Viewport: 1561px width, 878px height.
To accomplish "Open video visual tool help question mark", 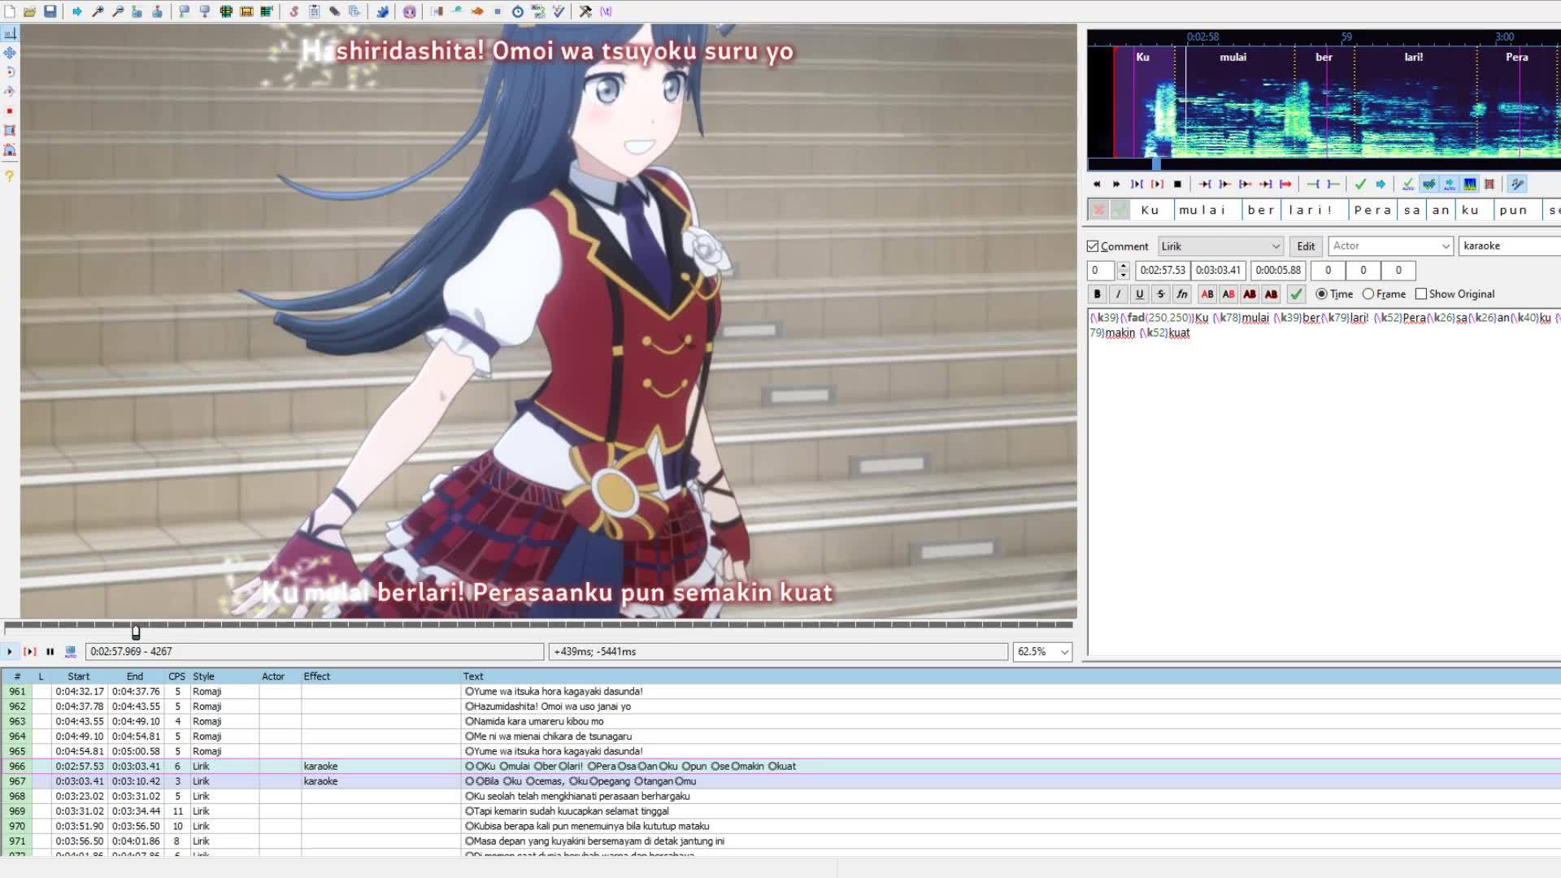I will tap(10, 176).
